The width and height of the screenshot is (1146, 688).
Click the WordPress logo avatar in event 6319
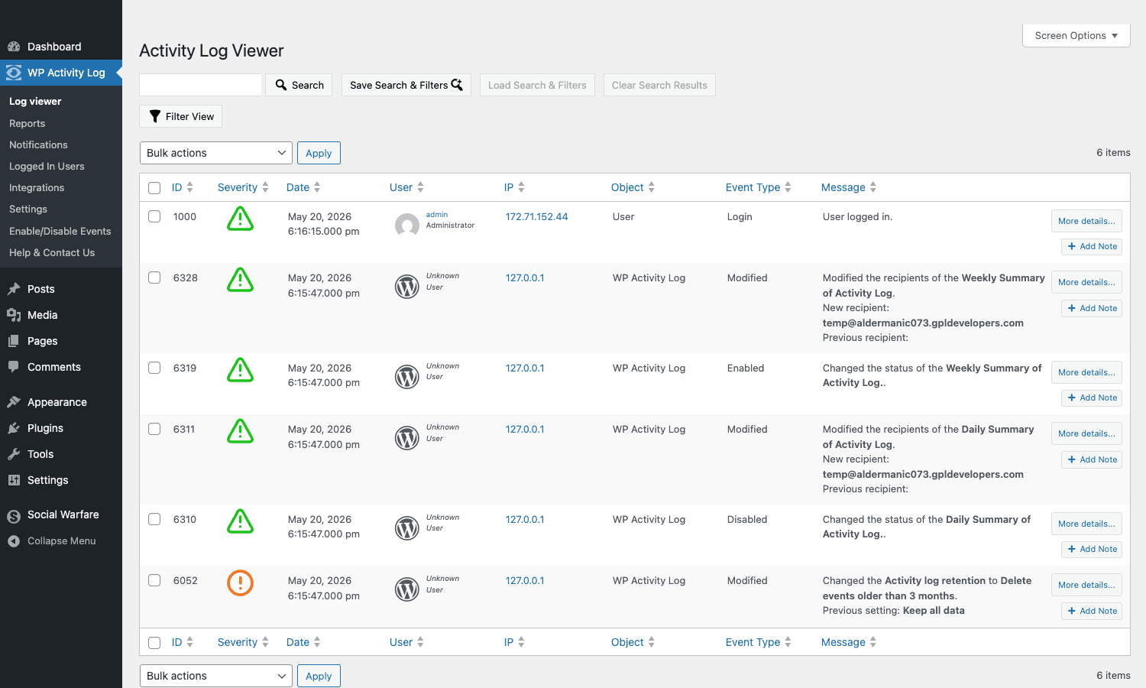click(407, 377)
